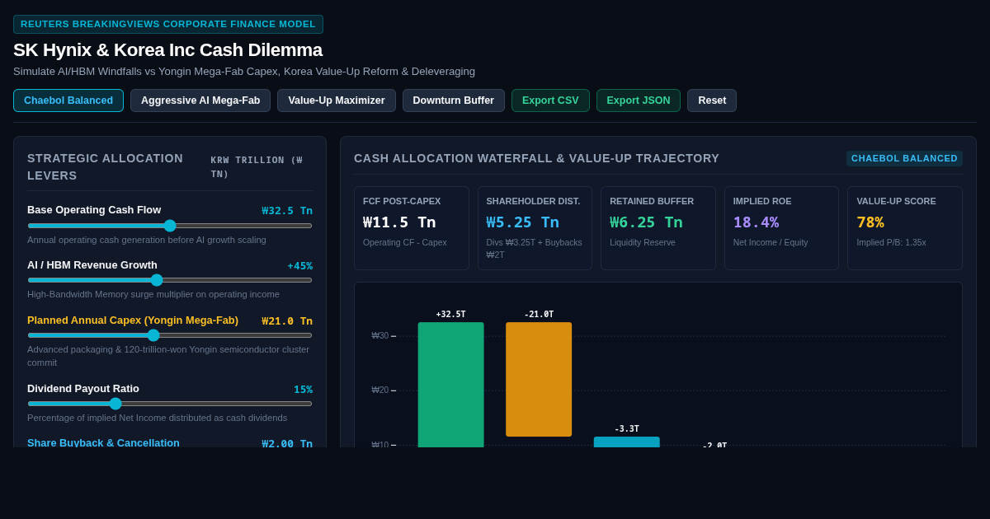Select the Shareholder Dist. metric card
The image size is (990, 519).
point(535,228)
